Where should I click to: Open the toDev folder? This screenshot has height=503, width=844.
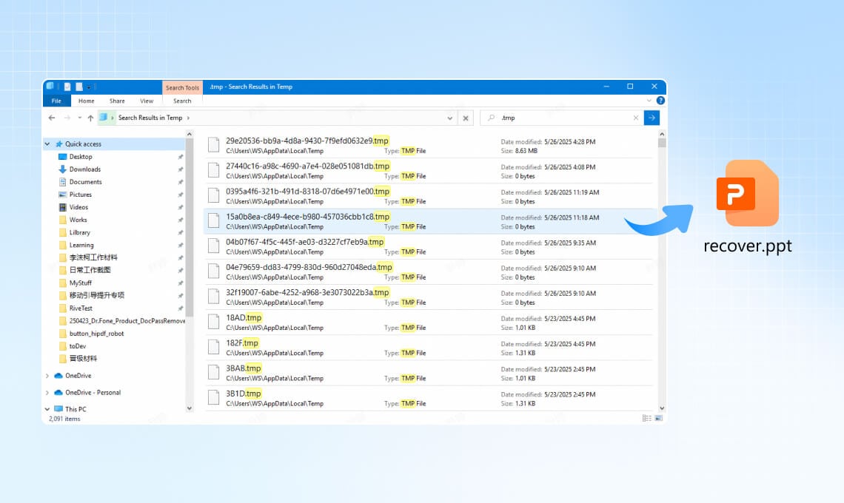(x=78, y=346)
